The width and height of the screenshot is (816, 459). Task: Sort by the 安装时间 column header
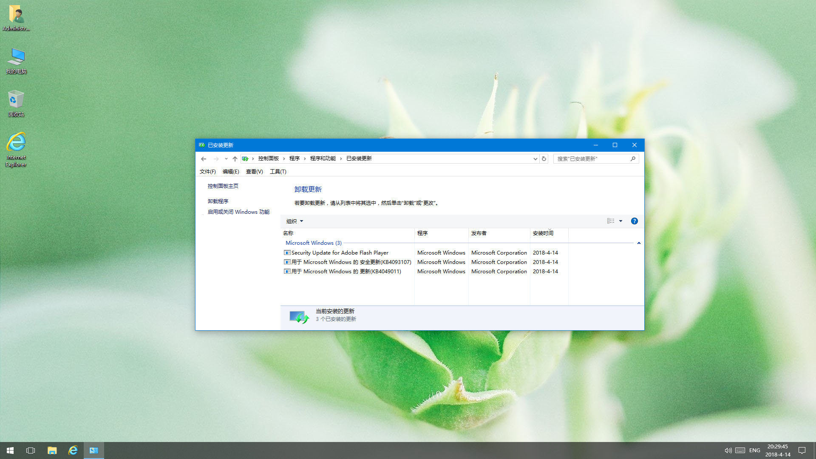pos(549,233)
